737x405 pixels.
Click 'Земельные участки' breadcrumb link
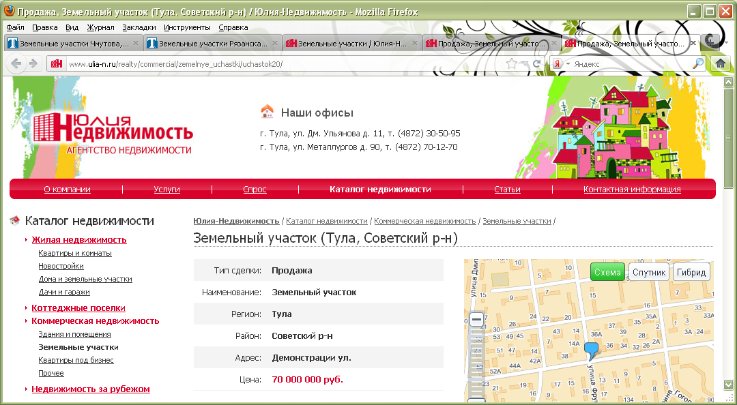pos(517,221)
